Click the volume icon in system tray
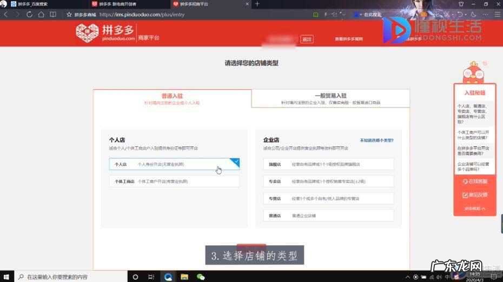 pyautogui.click(x=439, y=277)
